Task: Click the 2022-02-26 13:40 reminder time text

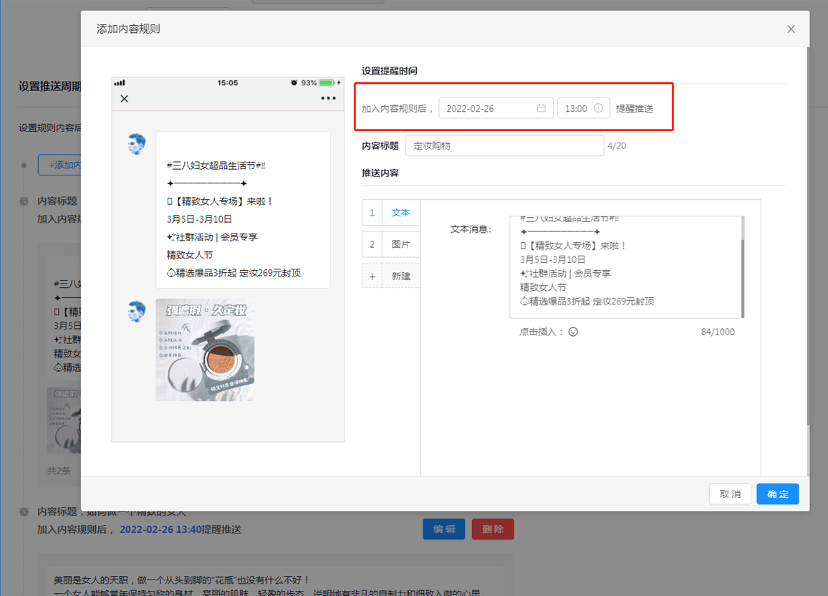Action: (160, 529)
